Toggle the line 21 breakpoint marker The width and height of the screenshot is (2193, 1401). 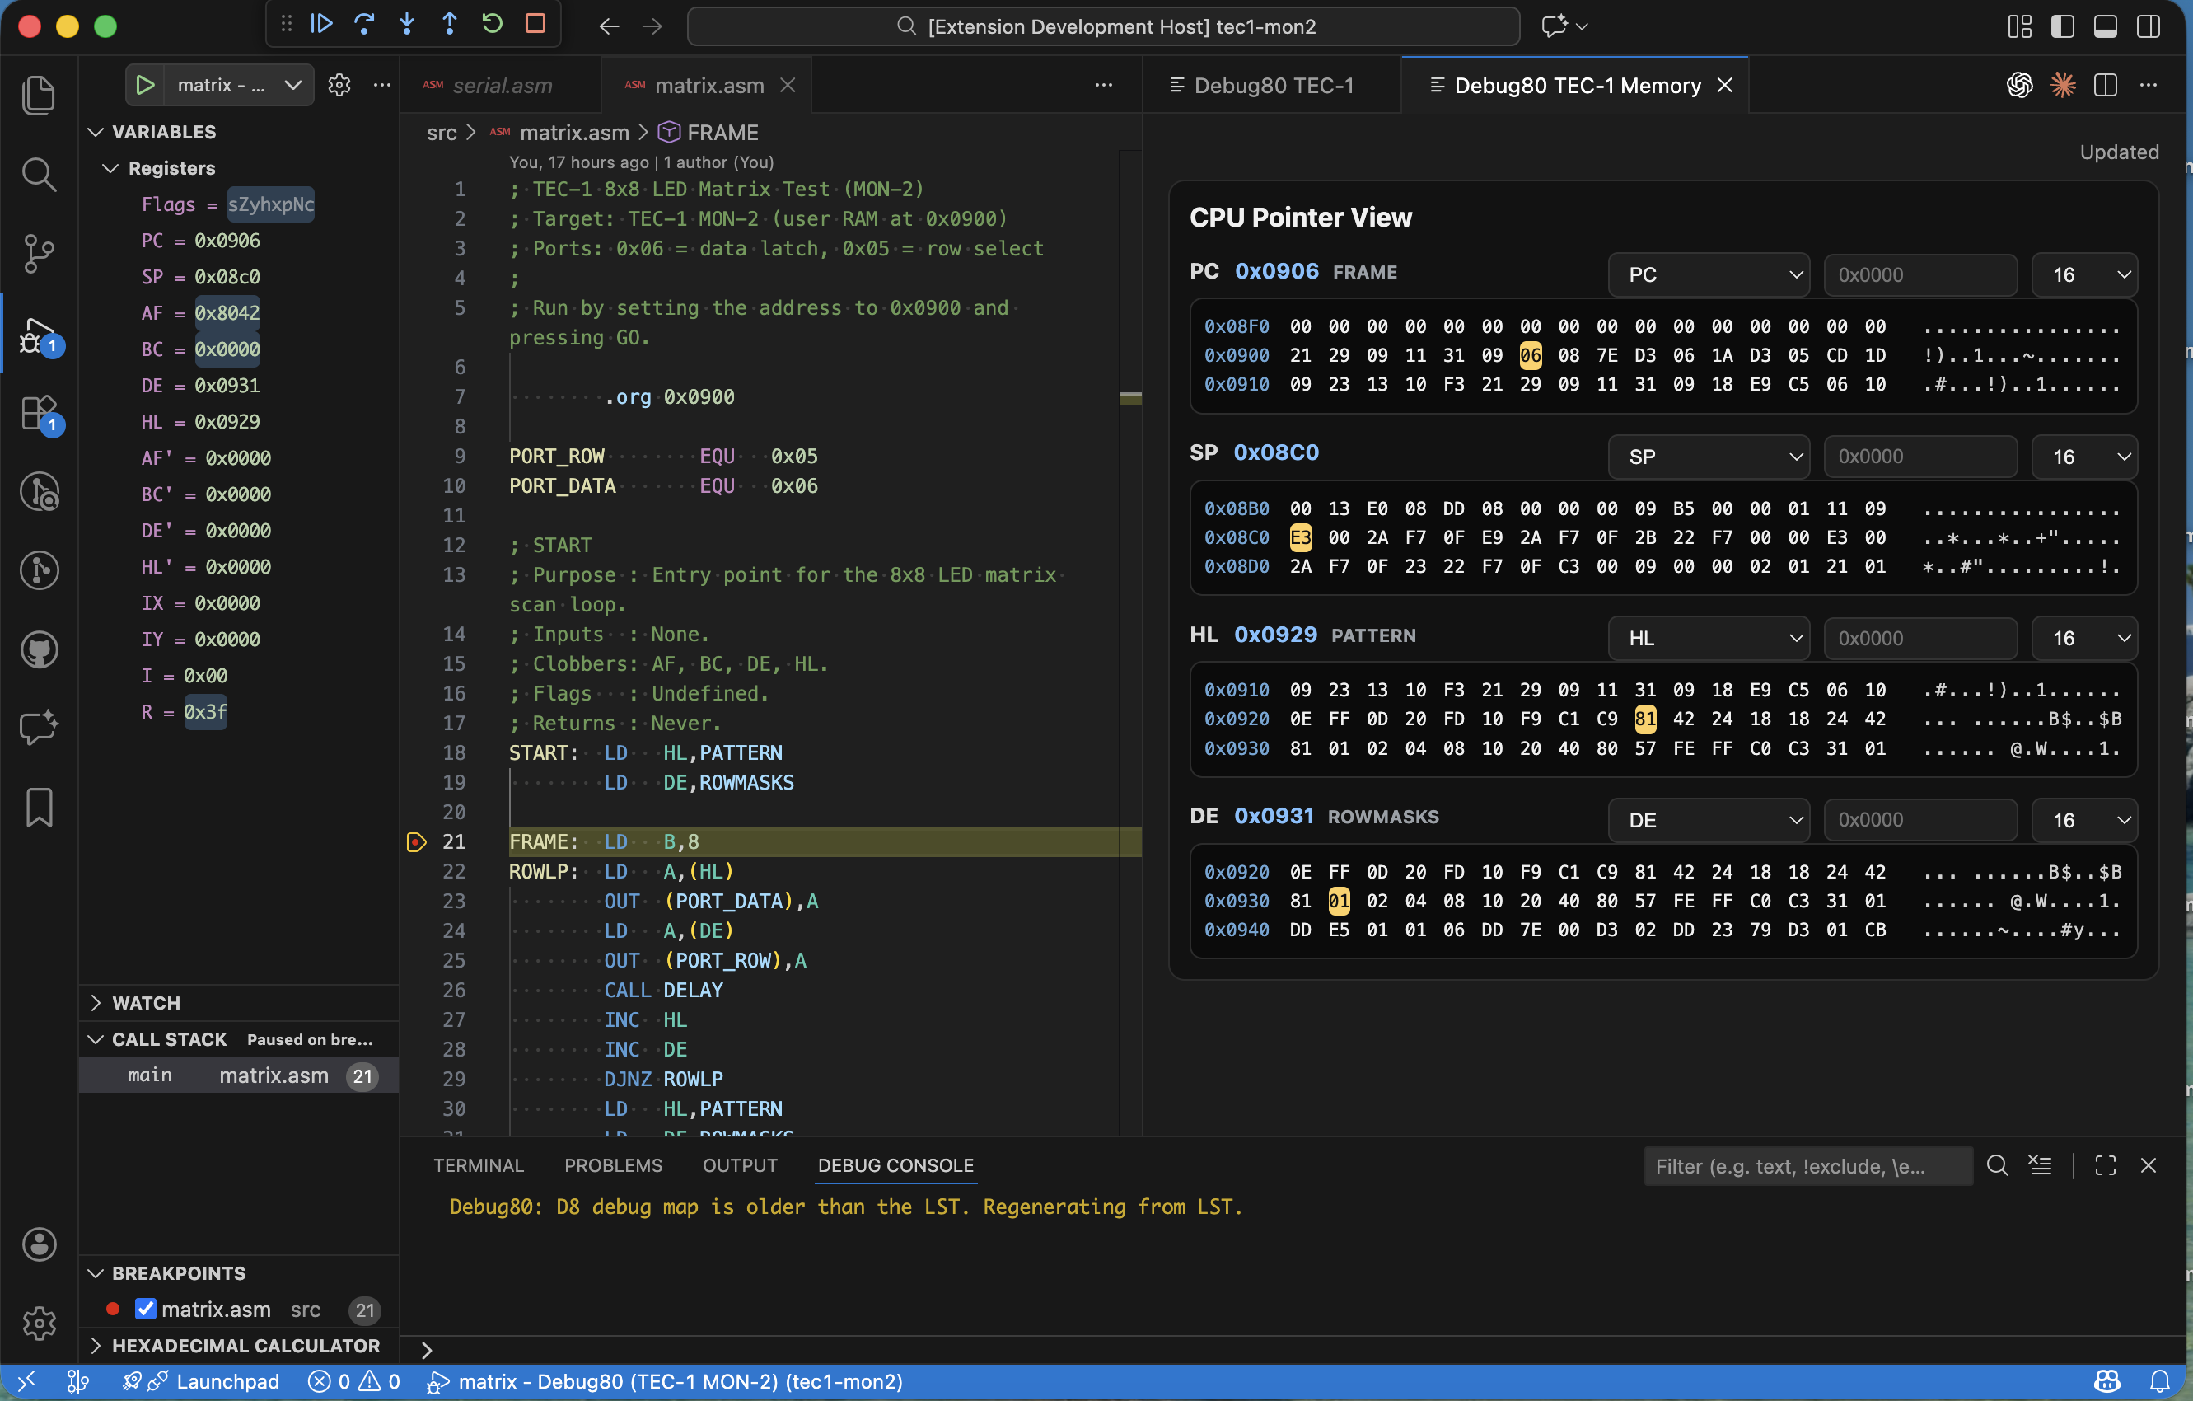(x=416, y=841)
